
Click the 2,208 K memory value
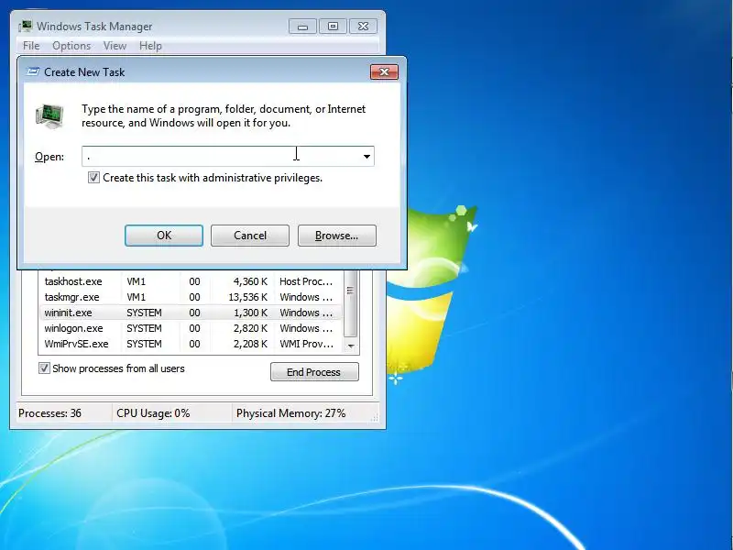250,344
